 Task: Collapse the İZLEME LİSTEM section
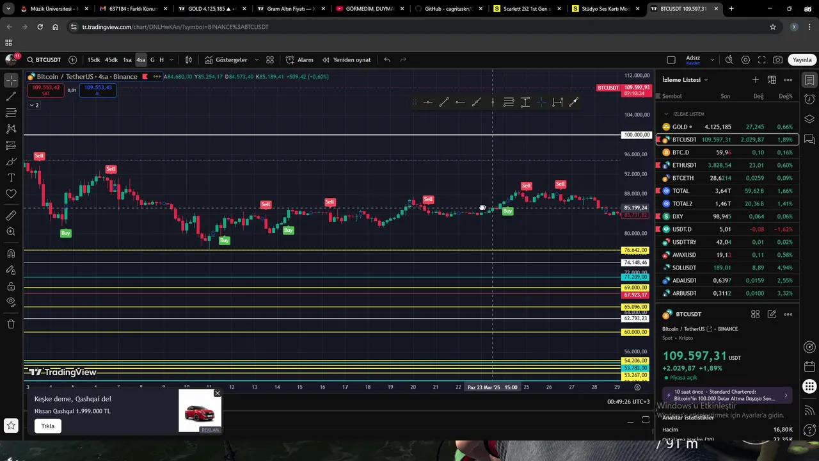(666, 114)
